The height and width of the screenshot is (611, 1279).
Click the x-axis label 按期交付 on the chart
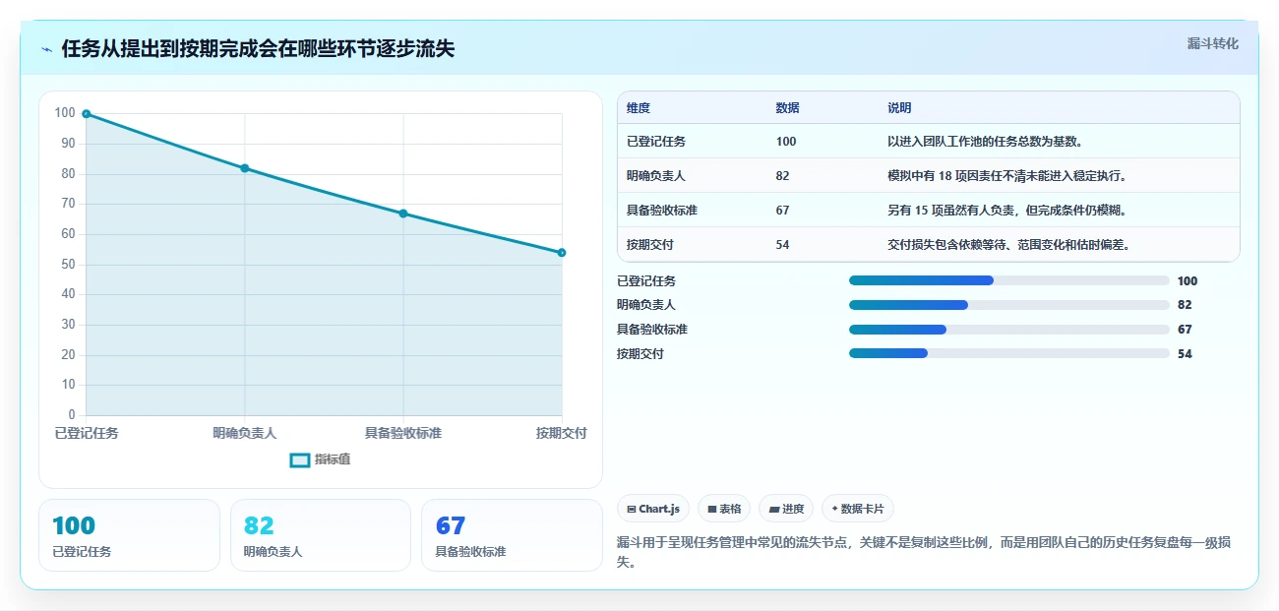tap(562, 433)
